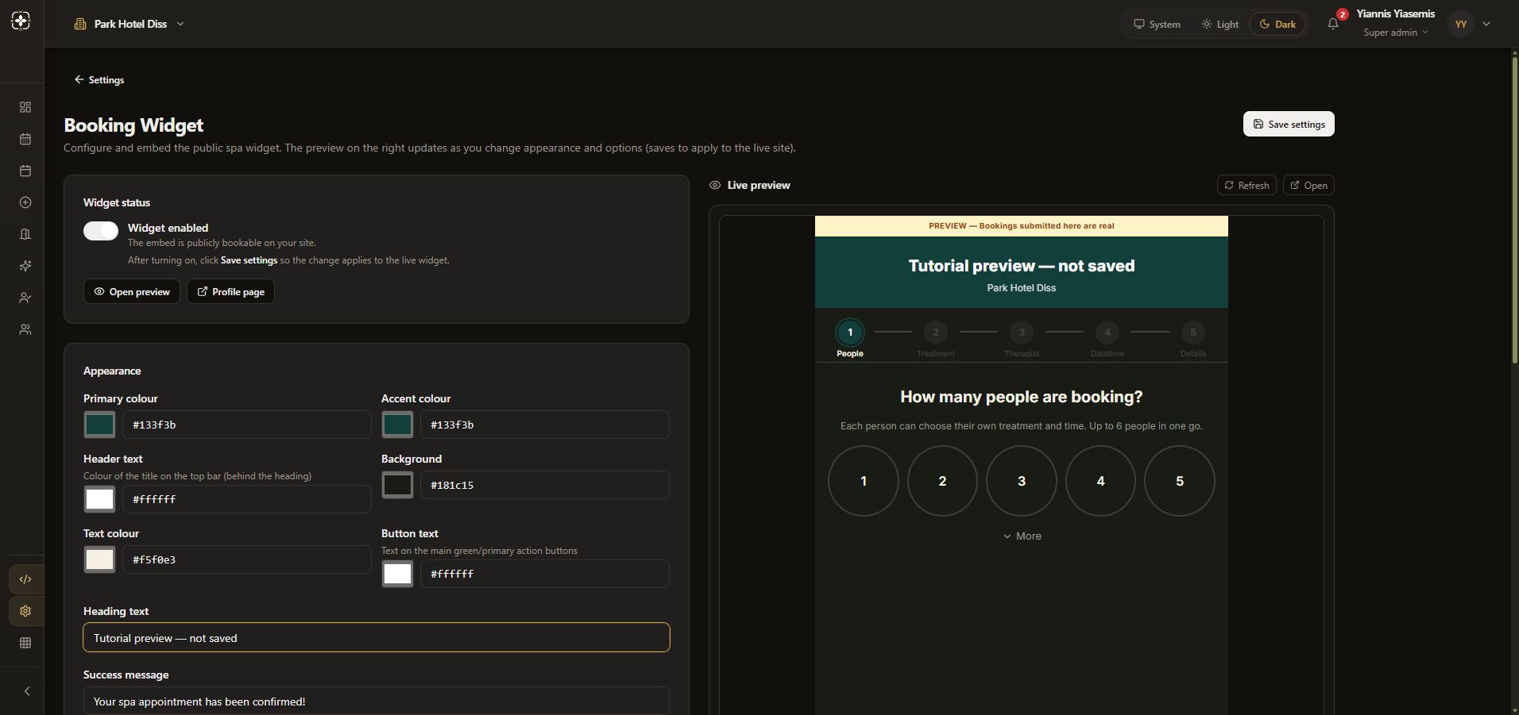Click the eye icon beside Live preview

click(715, 185)
